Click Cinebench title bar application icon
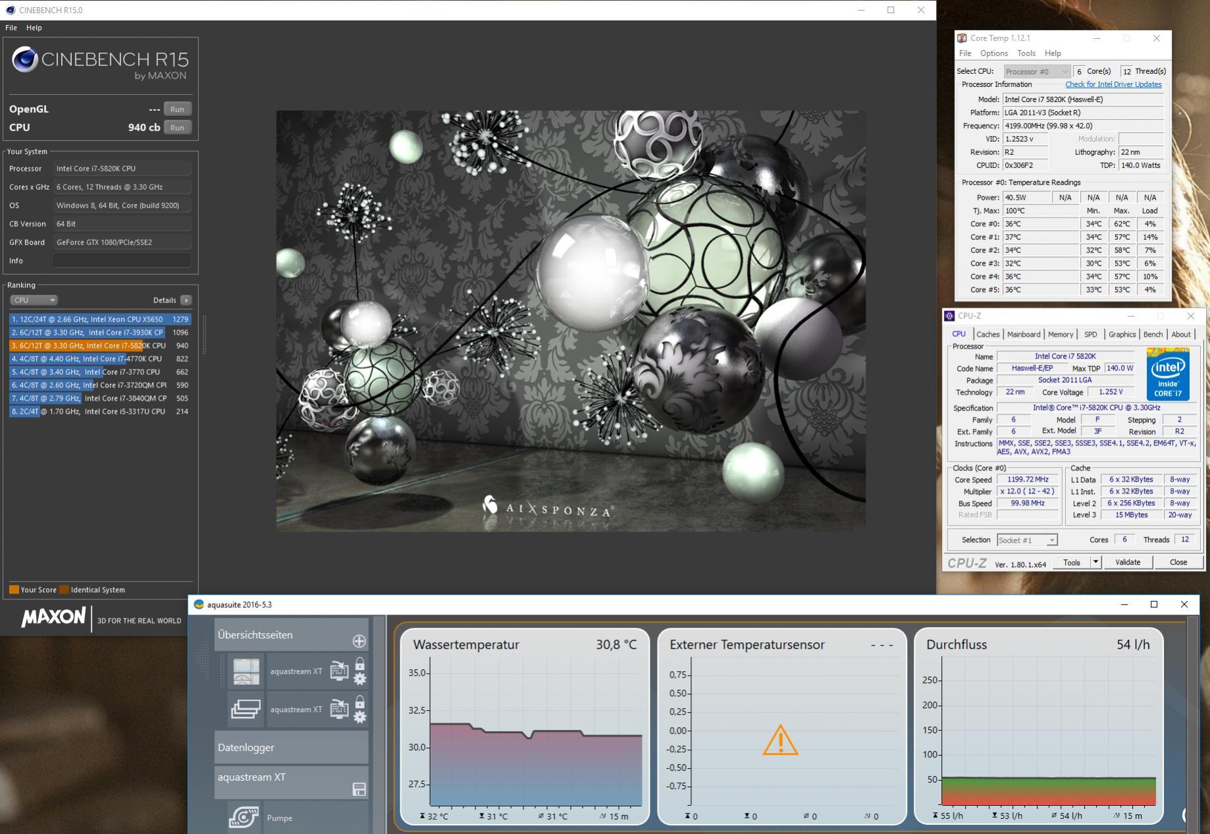Screen dimensions: 1210x834 (x=10, y=10)
